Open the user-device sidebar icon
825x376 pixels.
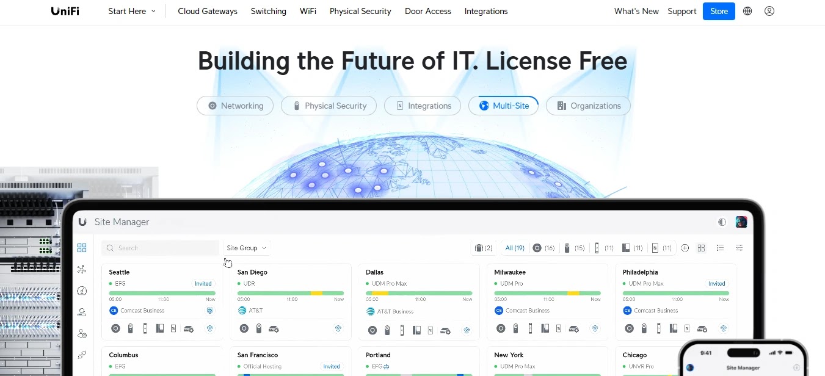tap(82, 312)
